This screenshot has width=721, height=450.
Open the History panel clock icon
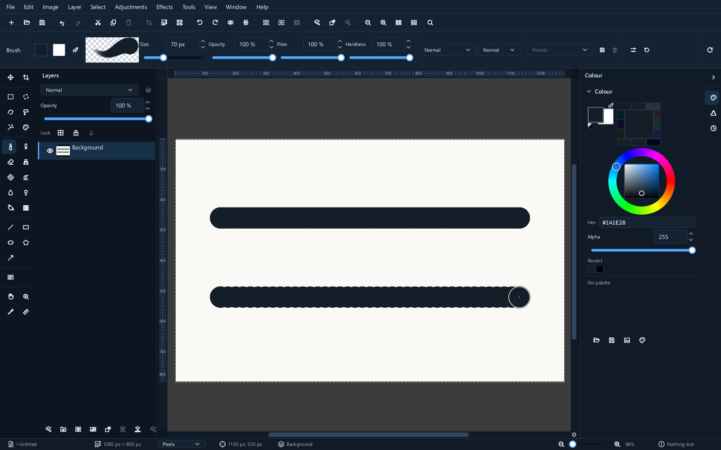tap(713, 128)
